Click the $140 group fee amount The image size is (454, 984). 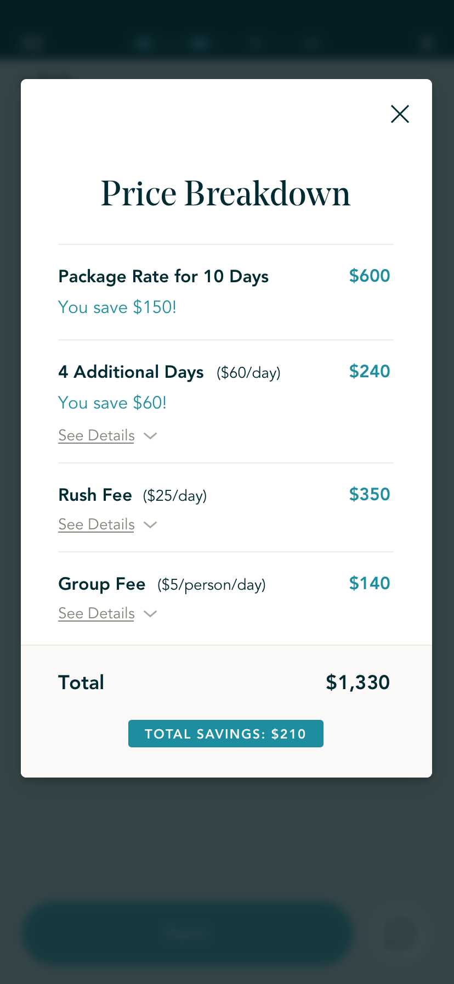[369, 583]
